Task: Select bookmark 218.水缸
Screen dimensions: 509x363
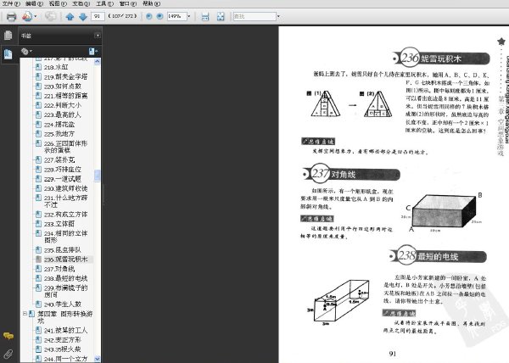Action: tap(56, 67)
